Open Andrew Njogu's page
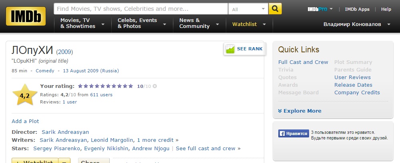The height and width of the screenshot is (163, 400). pos(151,148)
